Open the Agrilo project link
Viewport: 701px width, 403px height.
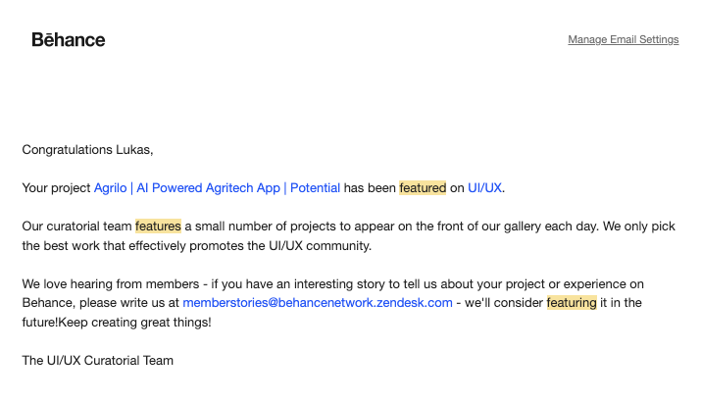[111, 188]
